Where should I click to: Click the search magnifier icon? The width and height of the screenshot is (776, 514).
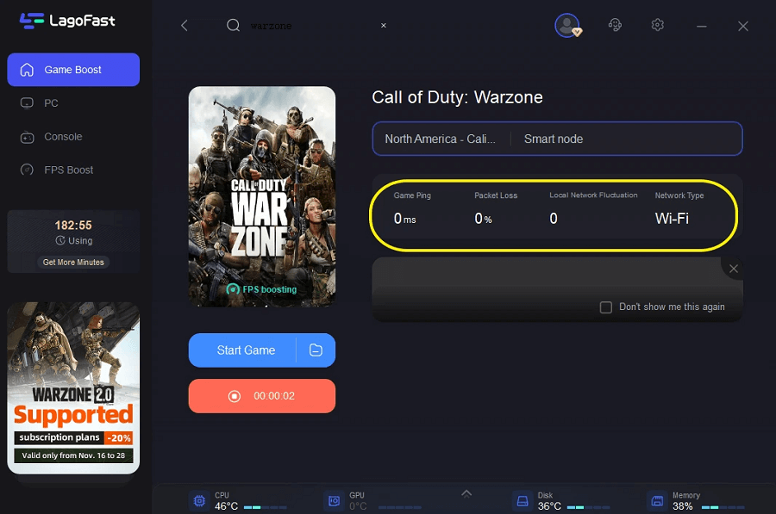click(x=233, y=26)
